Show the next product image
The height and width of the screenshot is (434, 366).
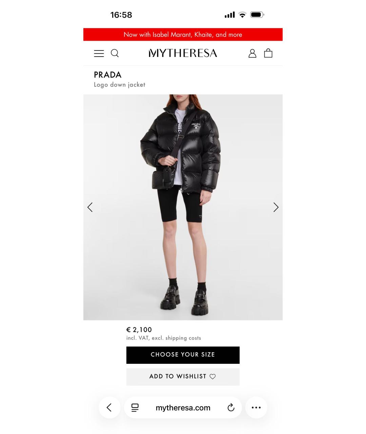point(276,207)
